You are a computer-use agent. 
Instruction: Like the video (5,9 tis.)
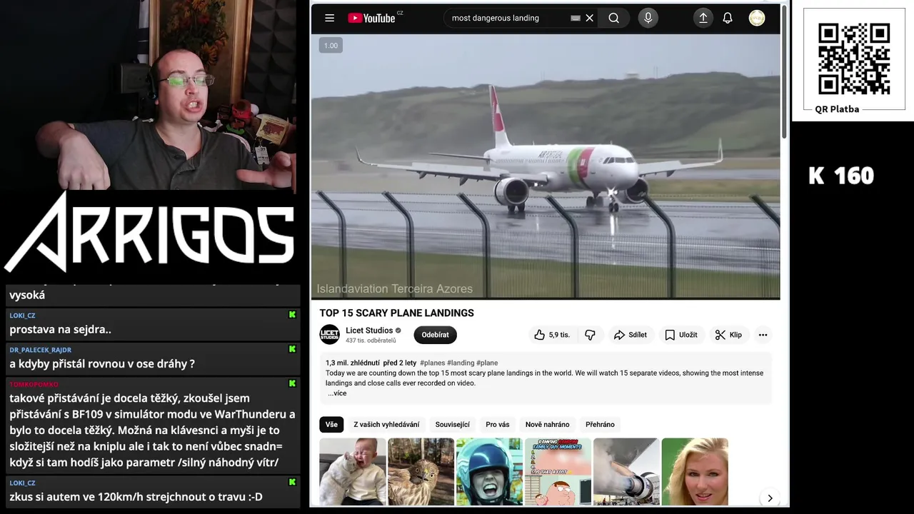(552, 335)
